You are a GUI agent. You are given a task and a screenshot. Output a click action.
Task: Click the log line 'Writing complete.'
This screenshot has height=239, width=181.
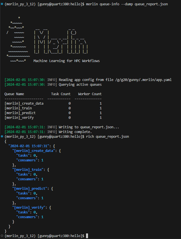75,132
